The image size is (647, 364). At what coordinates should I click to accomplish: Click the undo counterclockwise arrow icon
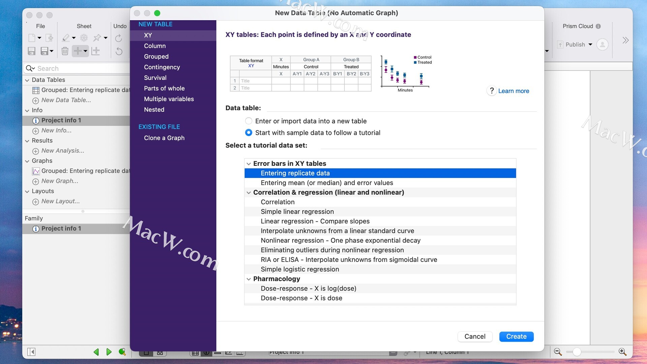click(x=119, y=51)
